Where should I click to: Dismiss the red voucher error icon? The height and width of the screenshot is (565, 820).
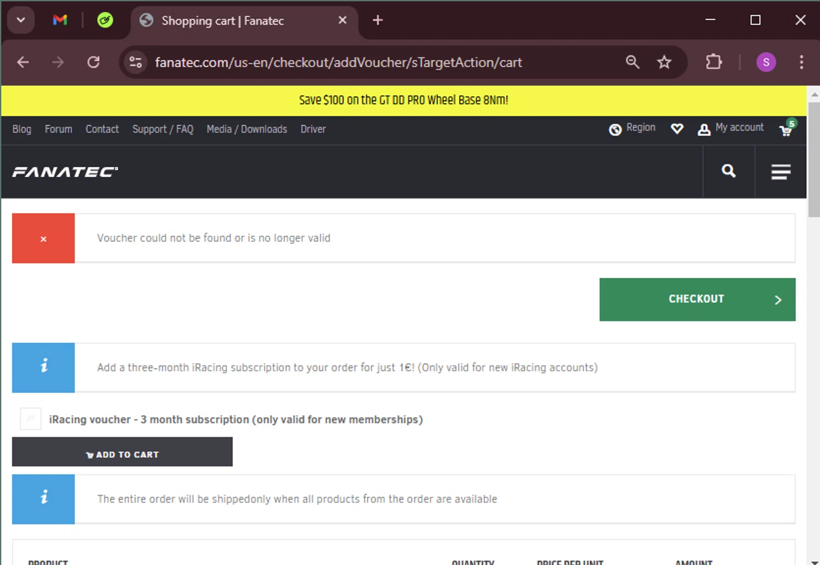pyautogui.click(x=43, y=238)
